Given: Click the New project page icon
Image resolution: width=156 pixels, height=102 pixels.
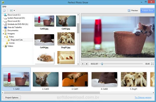Looking at the screenshot, I should [x=4, y=11].
